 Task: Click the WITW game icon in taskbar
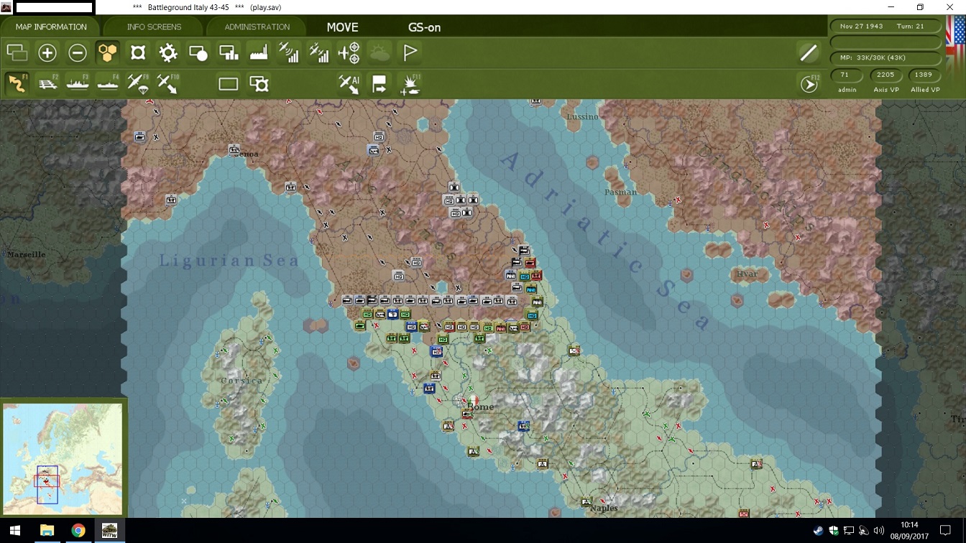(x=110, y=531)
